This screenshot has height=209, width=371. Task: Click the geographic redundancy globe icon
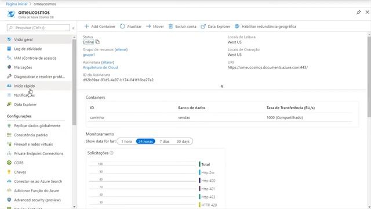pos(237,26)
